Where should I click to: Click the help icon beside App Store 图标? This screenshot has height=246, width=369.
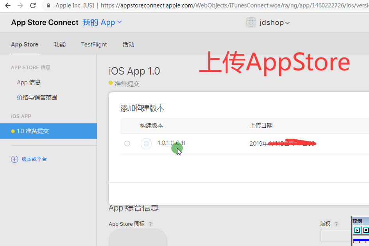[x=150, y=224]
